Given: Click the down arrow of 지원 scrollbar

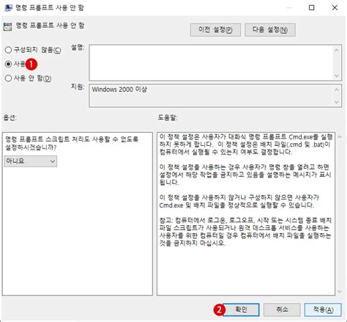Looking at the screenshot, I should point(337,102).
